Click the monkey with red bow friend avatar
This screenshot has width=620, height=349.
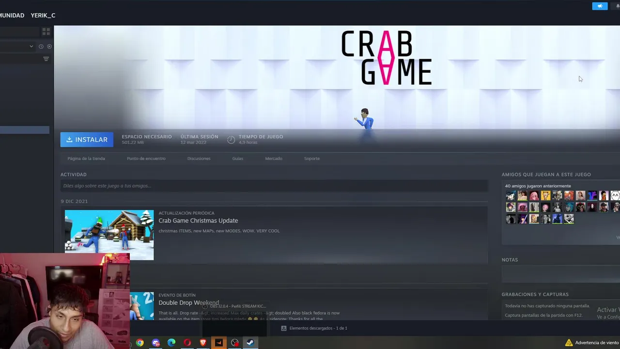[x=580, y=207]
